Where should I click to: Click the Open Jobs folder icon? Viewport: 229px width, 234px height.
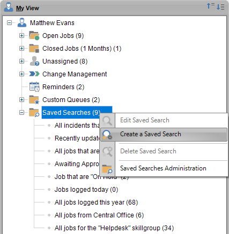(34, 36)
